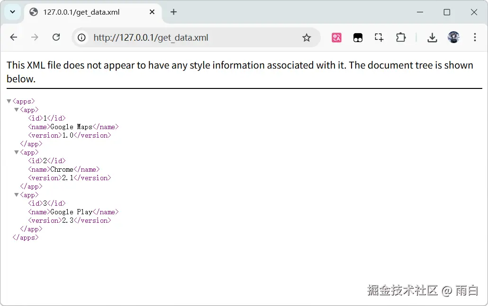This screenshot has height=306, width=488.
Task: Select the 127.0.0.1/get_data.xml tab
Action: pyautogui.click(x=85, y=12)
